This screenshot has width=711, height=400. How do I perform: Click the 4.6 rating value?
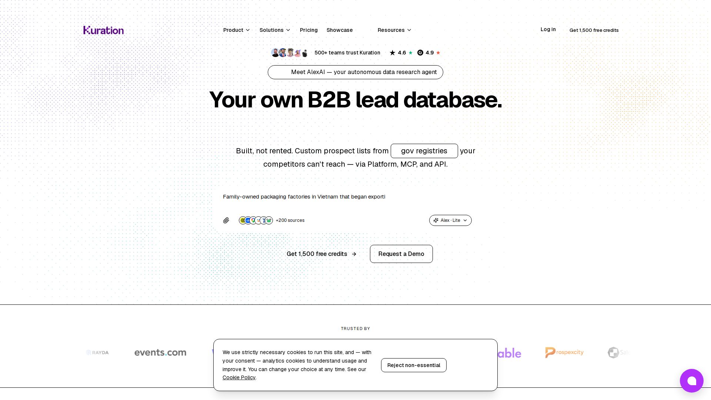(402, 53)
